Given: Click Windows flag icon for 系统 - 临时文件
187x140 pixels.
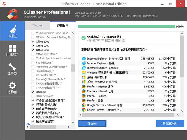Looking at the screenshot, I should click(x=84, y=77).
